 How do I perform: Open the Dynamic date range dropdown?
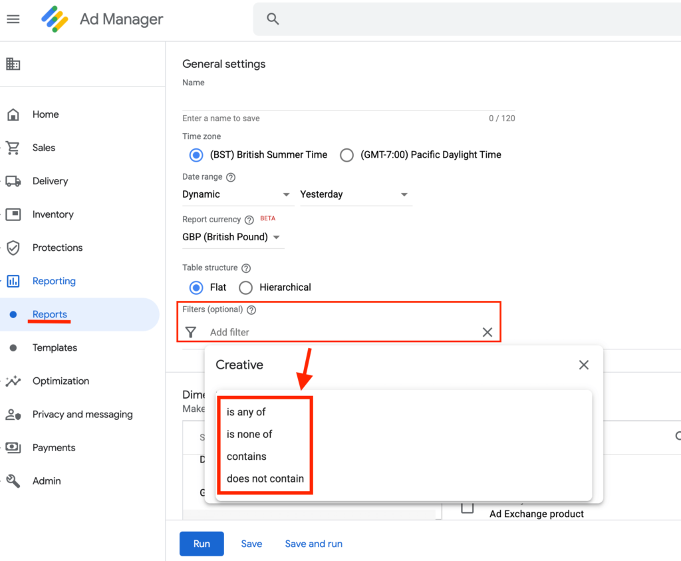pos(237,194)
